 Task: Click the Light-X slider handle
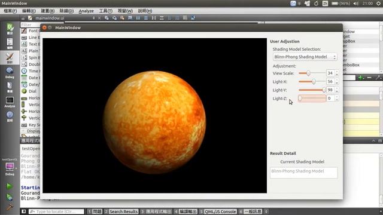(314, 82)
